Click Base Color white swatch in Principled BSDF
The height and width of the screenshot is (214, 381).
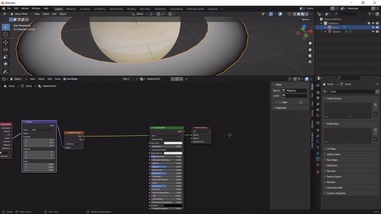coord(173,143)
